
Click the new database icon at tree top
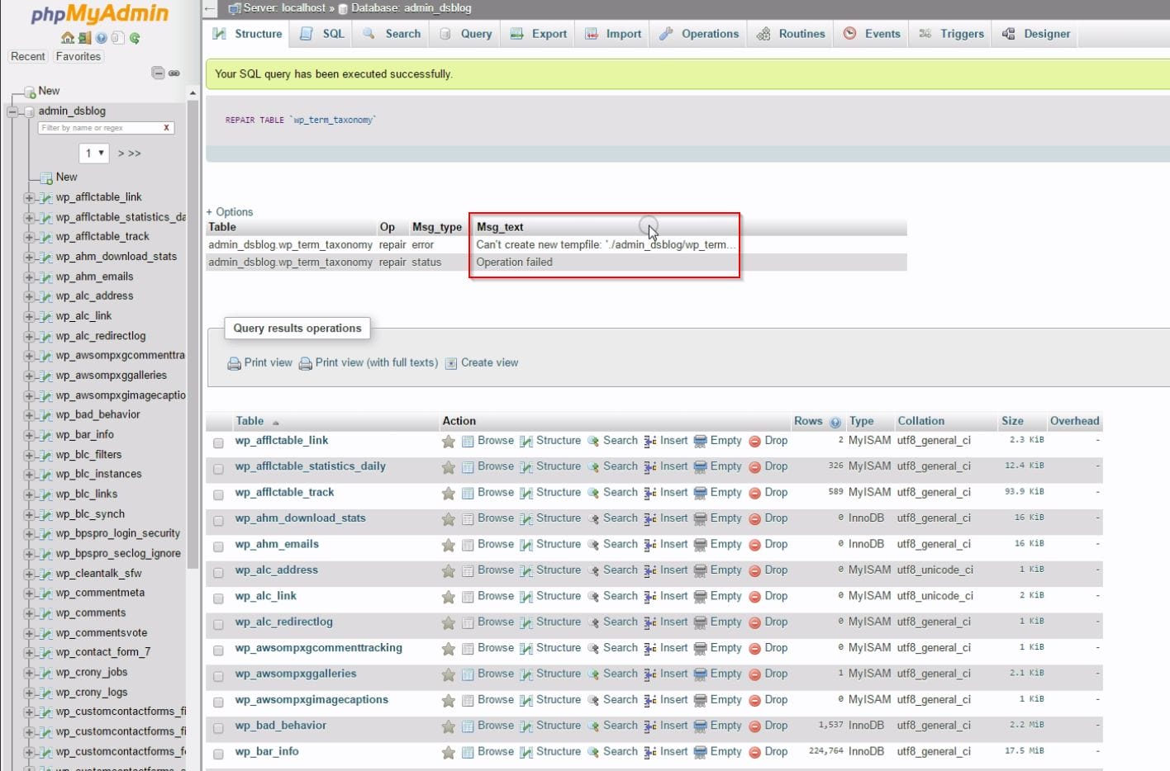(x=30, y=92)
